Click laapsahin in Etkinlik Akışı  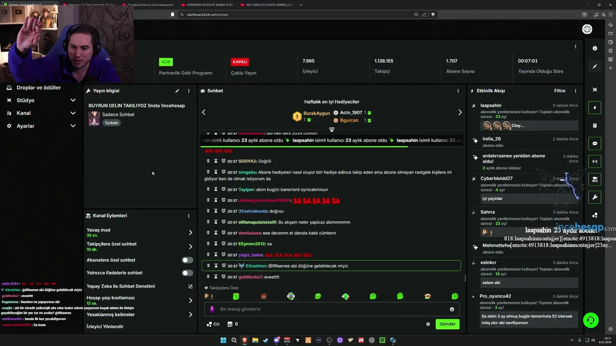[x=491, y=105]
